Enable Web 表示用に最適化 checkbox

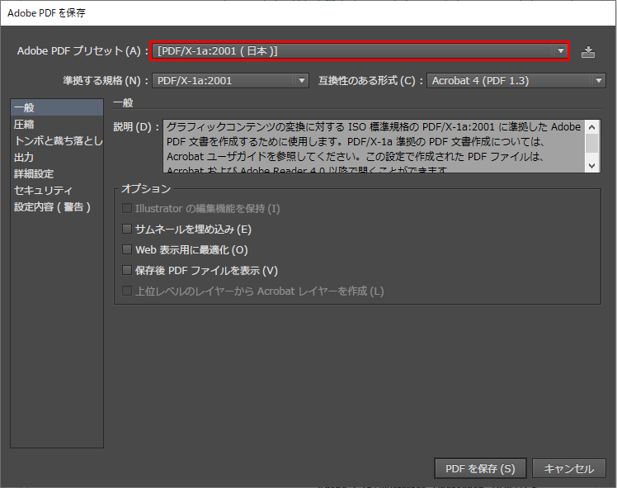127,249
